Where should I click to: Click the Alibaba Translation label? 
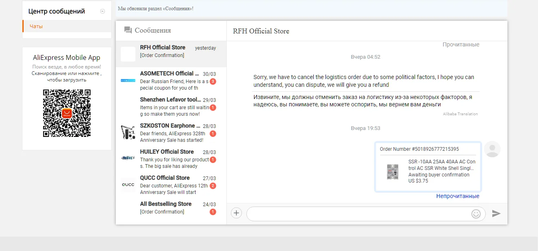pos(461,114)
